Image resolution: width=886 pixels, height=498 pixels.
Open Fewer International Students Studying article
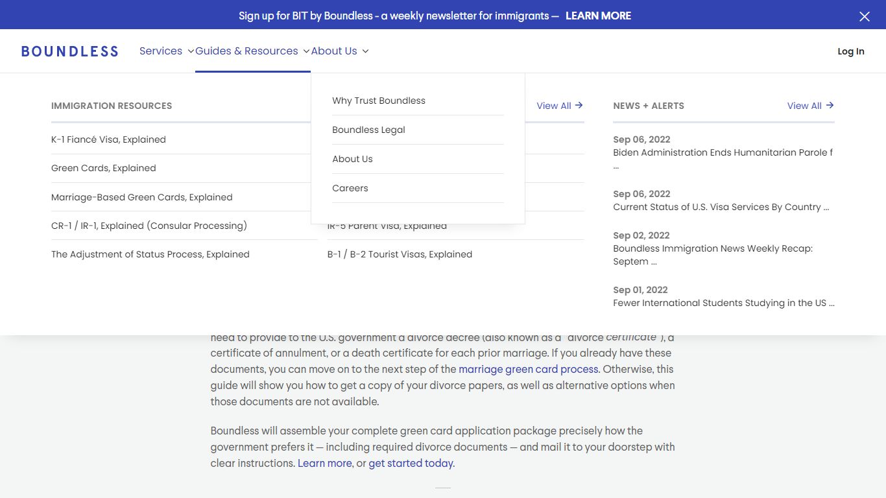coord(724,303)
